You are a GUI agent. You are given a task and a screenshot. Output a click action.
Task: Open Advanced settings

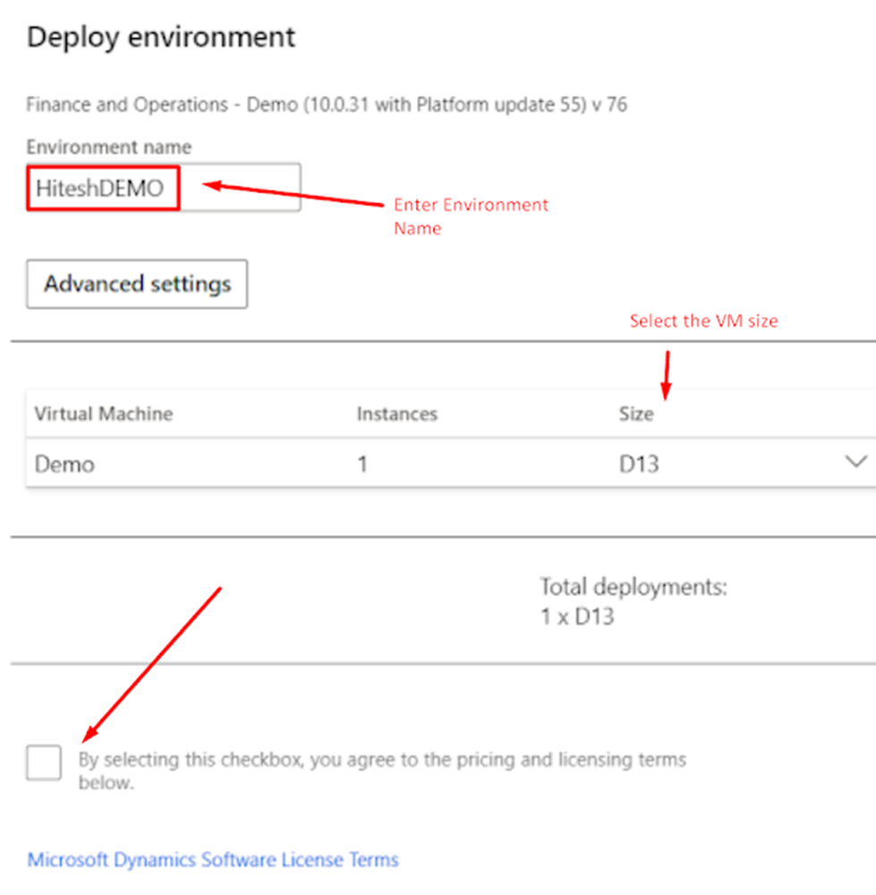(137, 284)
